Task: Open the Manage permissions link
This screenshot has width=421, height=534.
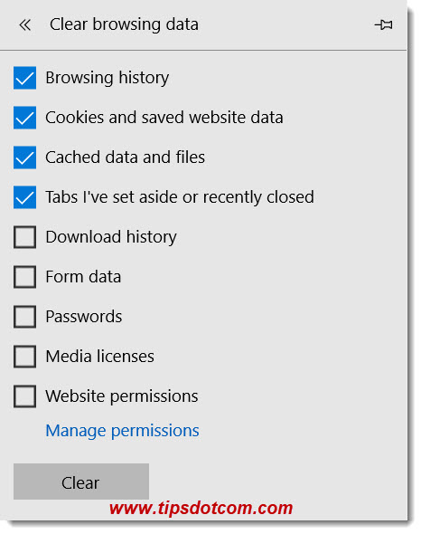Action: 123,431
